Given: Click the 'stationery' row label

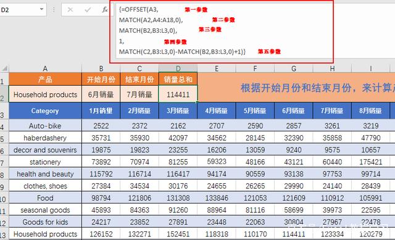Looking at the screenshot, I should [45, 162].
